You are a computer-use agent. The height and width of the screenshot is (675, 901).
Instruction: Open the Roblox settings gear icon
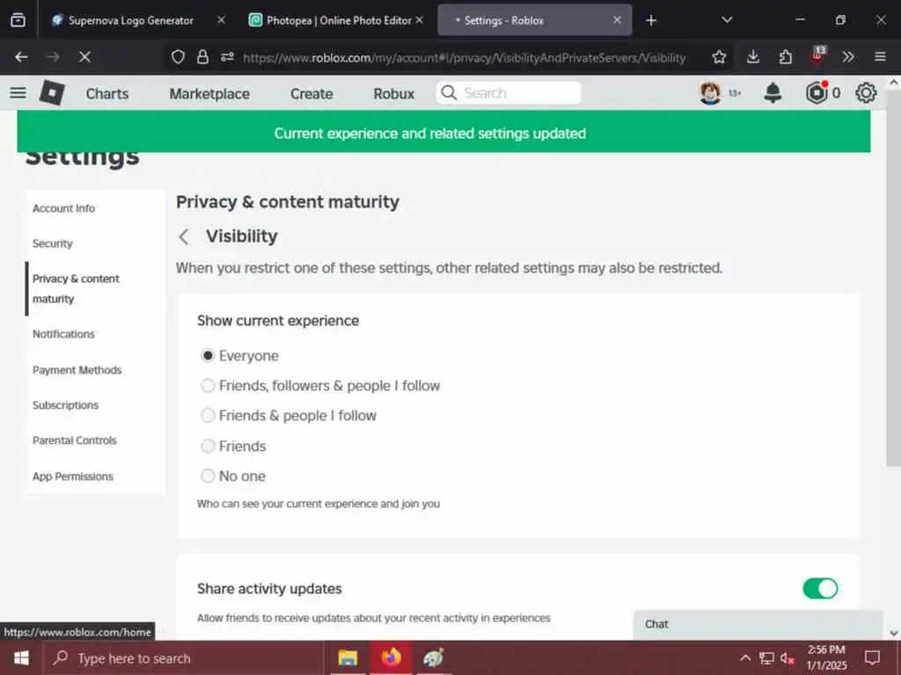click(866, 92)
